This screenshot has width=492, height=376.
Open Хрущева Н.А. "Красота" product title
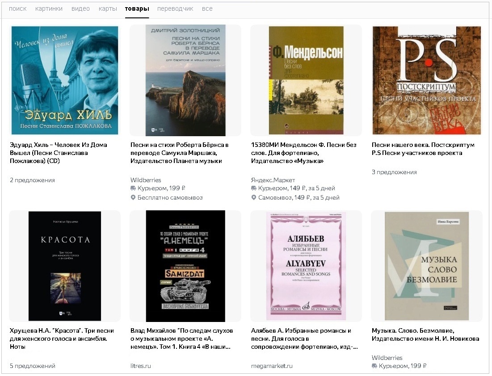click(x=62, y=338)
